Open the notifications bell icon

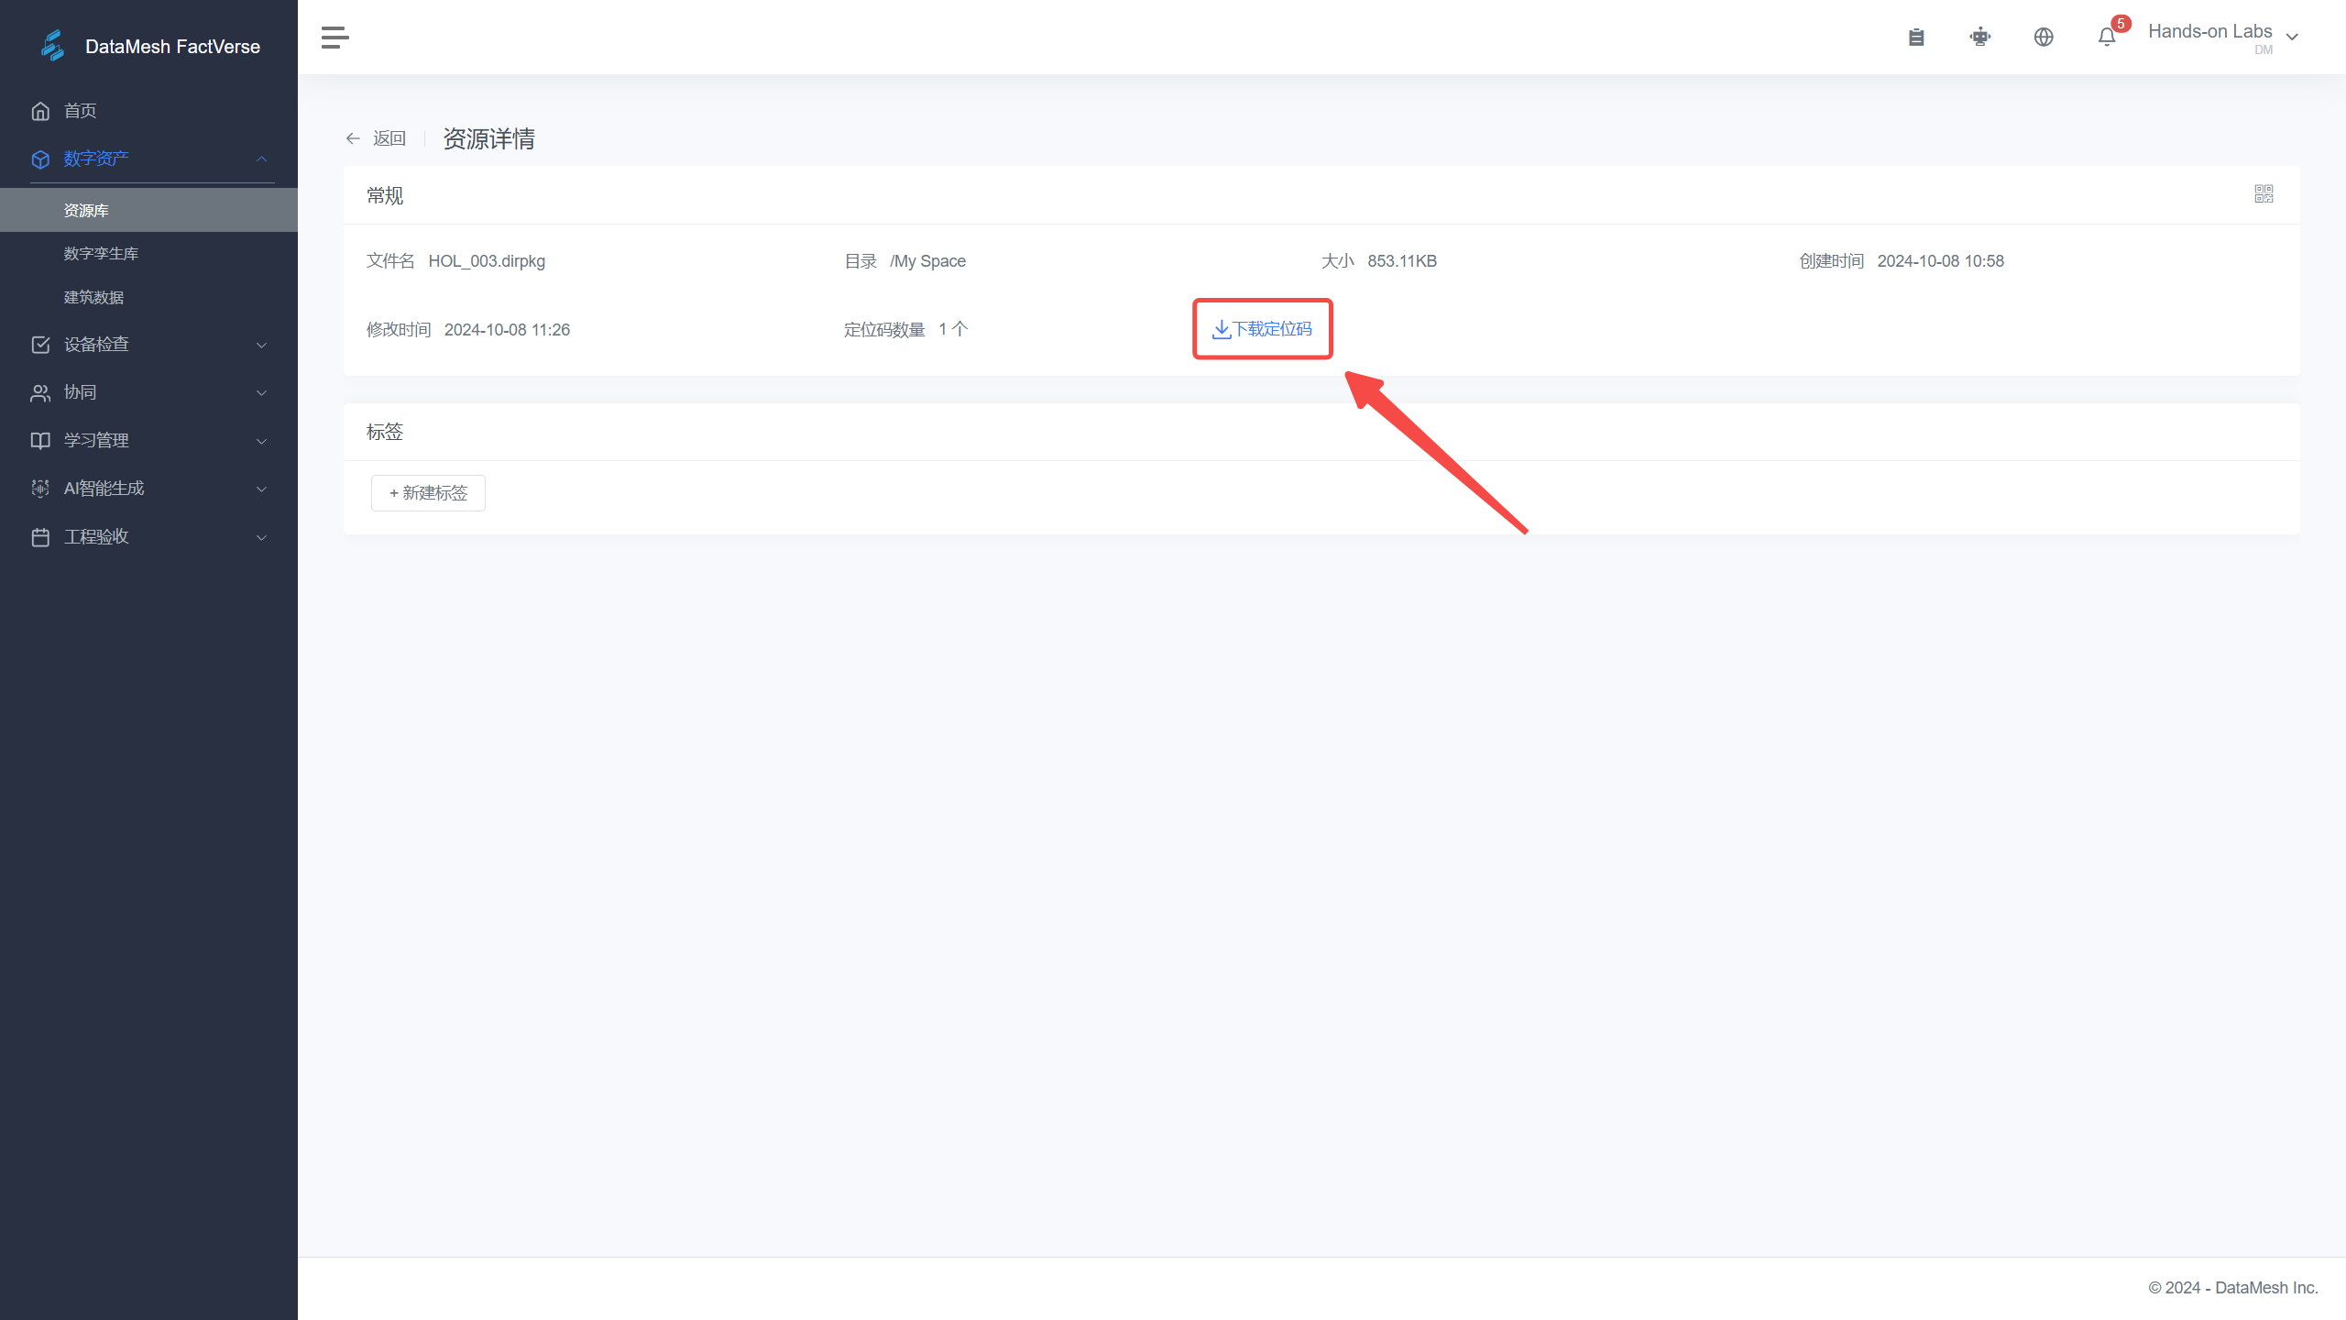click(2107, 38)
